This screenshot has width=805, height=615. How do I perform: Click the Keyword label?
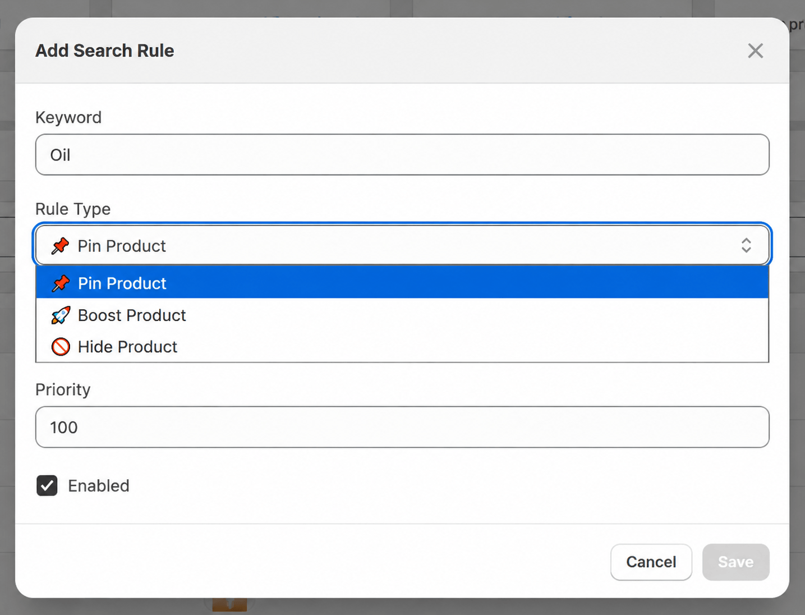pyautogui.click(x=68, y=117)
